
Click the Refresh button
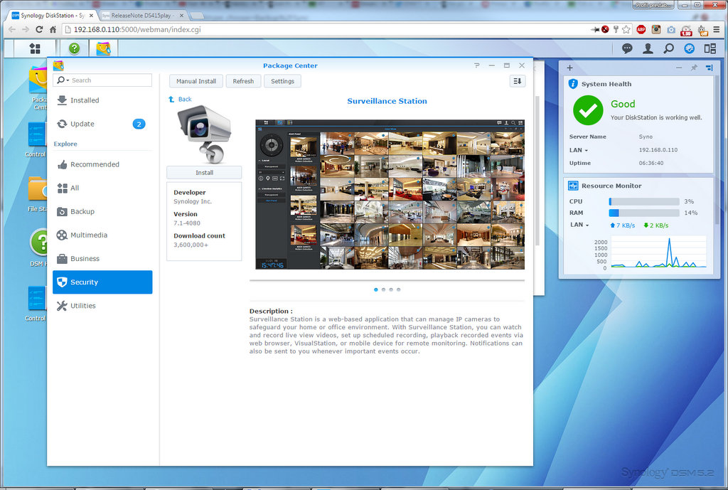243,81
